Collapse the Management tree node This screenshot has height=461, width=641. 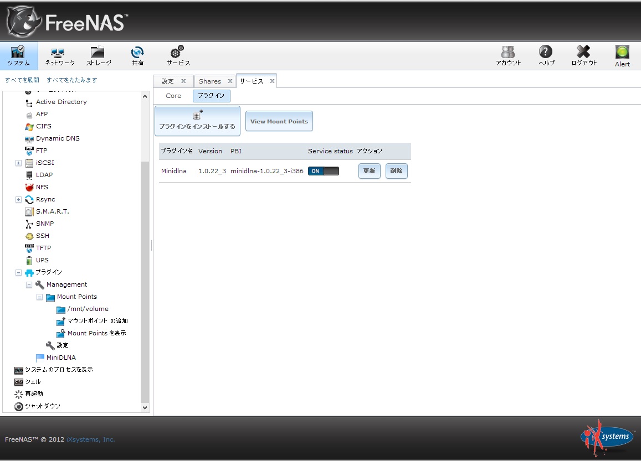pyautogui.click(x=29, y=284)
